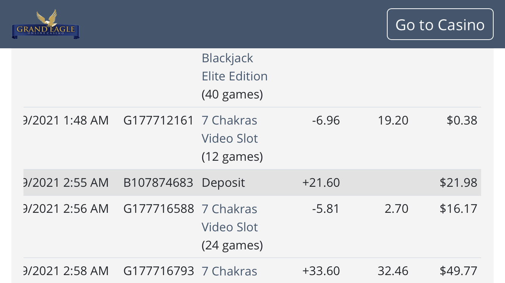Open the Blackjack Elite Edition game link

[x=234, y=67]
